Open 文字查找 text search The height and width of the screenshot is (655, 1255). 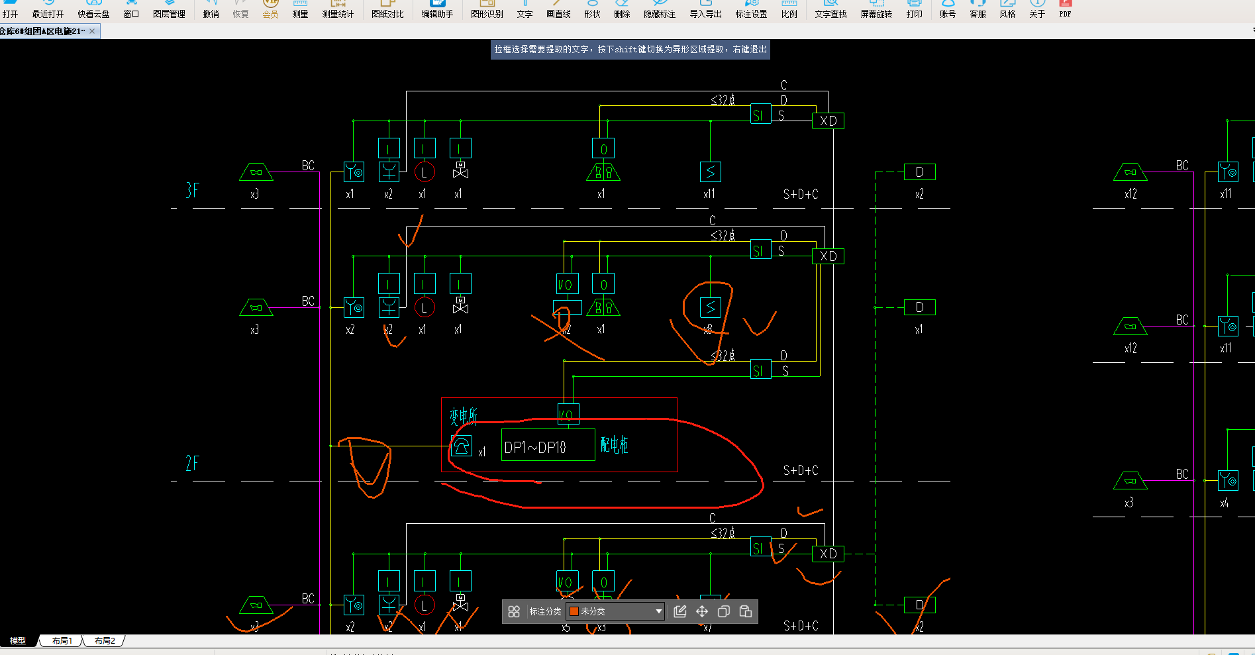[830, 9]
